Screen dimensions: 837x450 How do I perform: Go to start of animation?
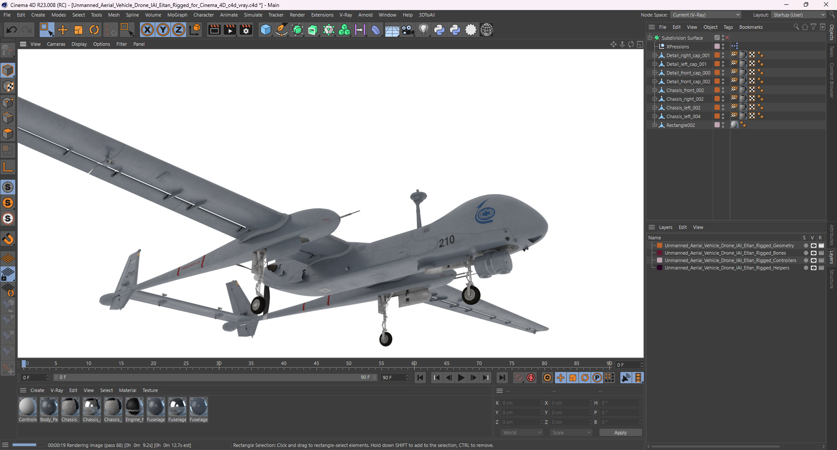pyautogui.click(x=420, y=378)
